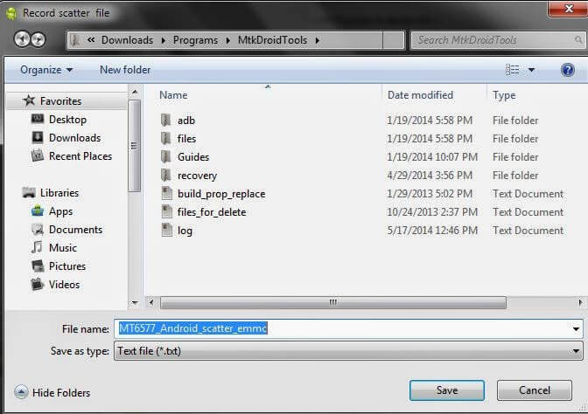Click Programs in the address breadcrumb
Screen dimensions: 588x414
(195, 40)
